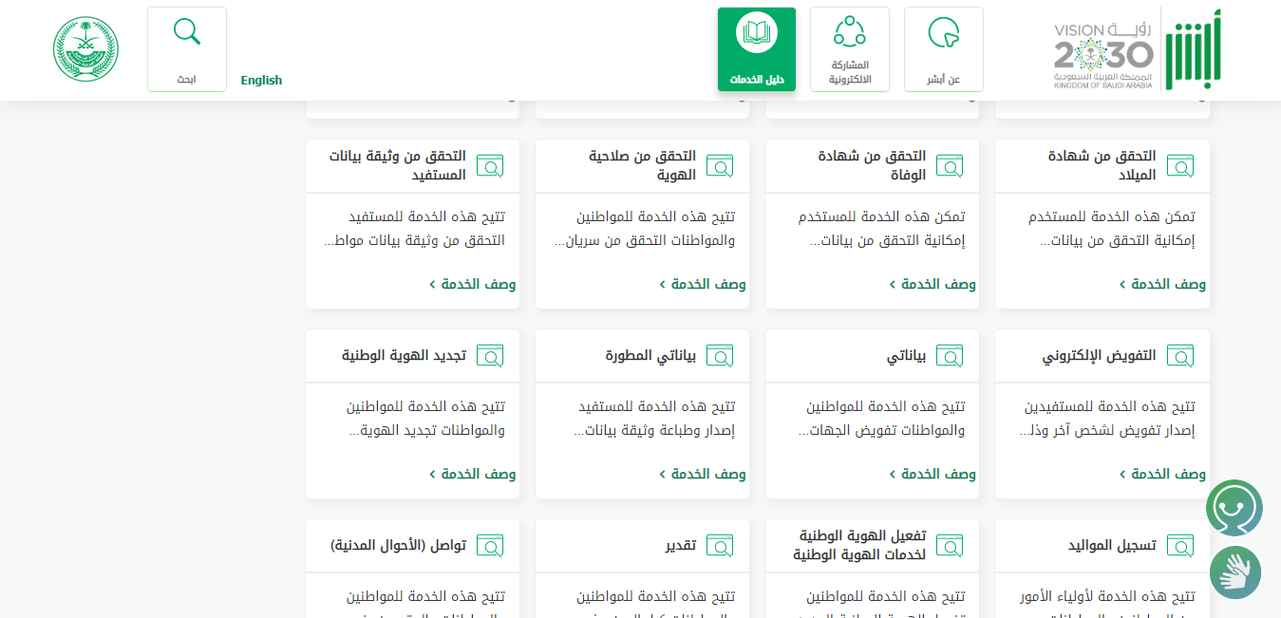The width and height of the screenshot is (1281, 618).
Task: Expand وصف الخدمة for التفويض الإلكتروني
Action: pos(1162,474)
